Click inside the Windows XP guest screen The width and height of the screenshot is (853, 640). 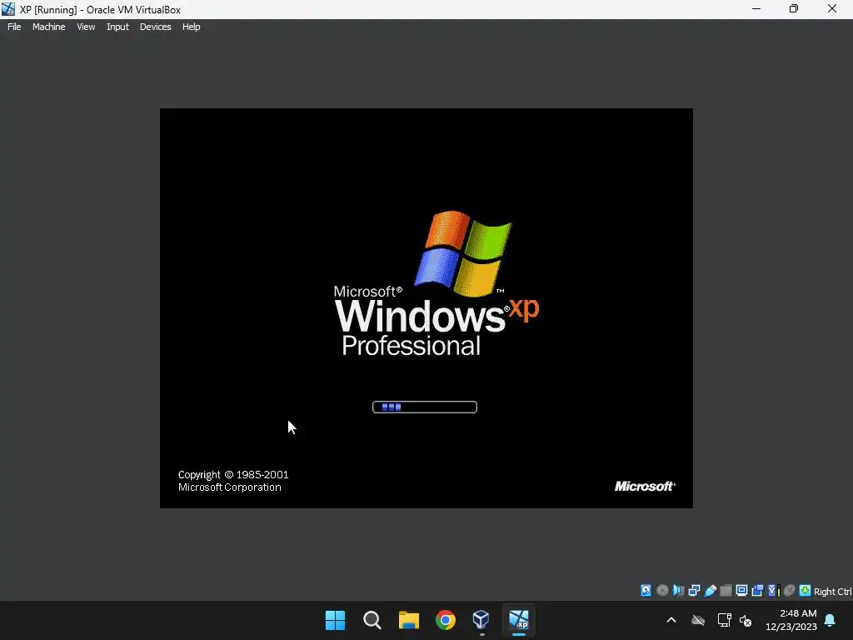(426, 308)
